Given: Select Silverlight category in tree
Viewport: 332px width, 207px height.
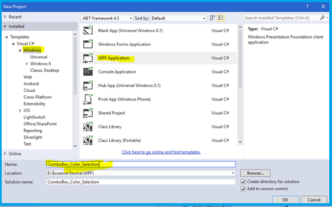Looking at the screenshot, I should coord(33,137).
